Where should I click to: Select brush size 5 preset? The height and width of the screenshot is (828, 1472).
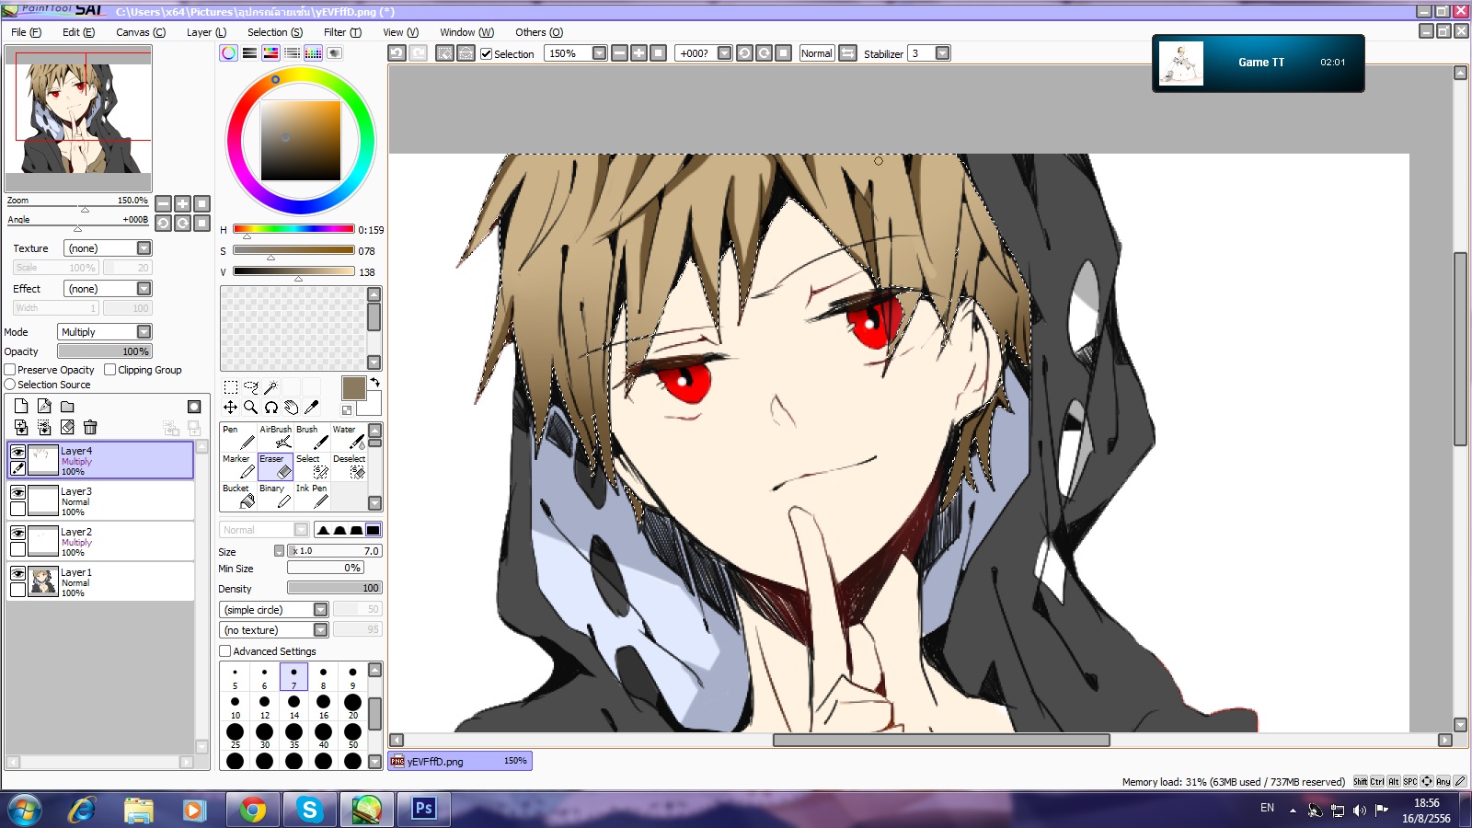[x=236, y=676]
